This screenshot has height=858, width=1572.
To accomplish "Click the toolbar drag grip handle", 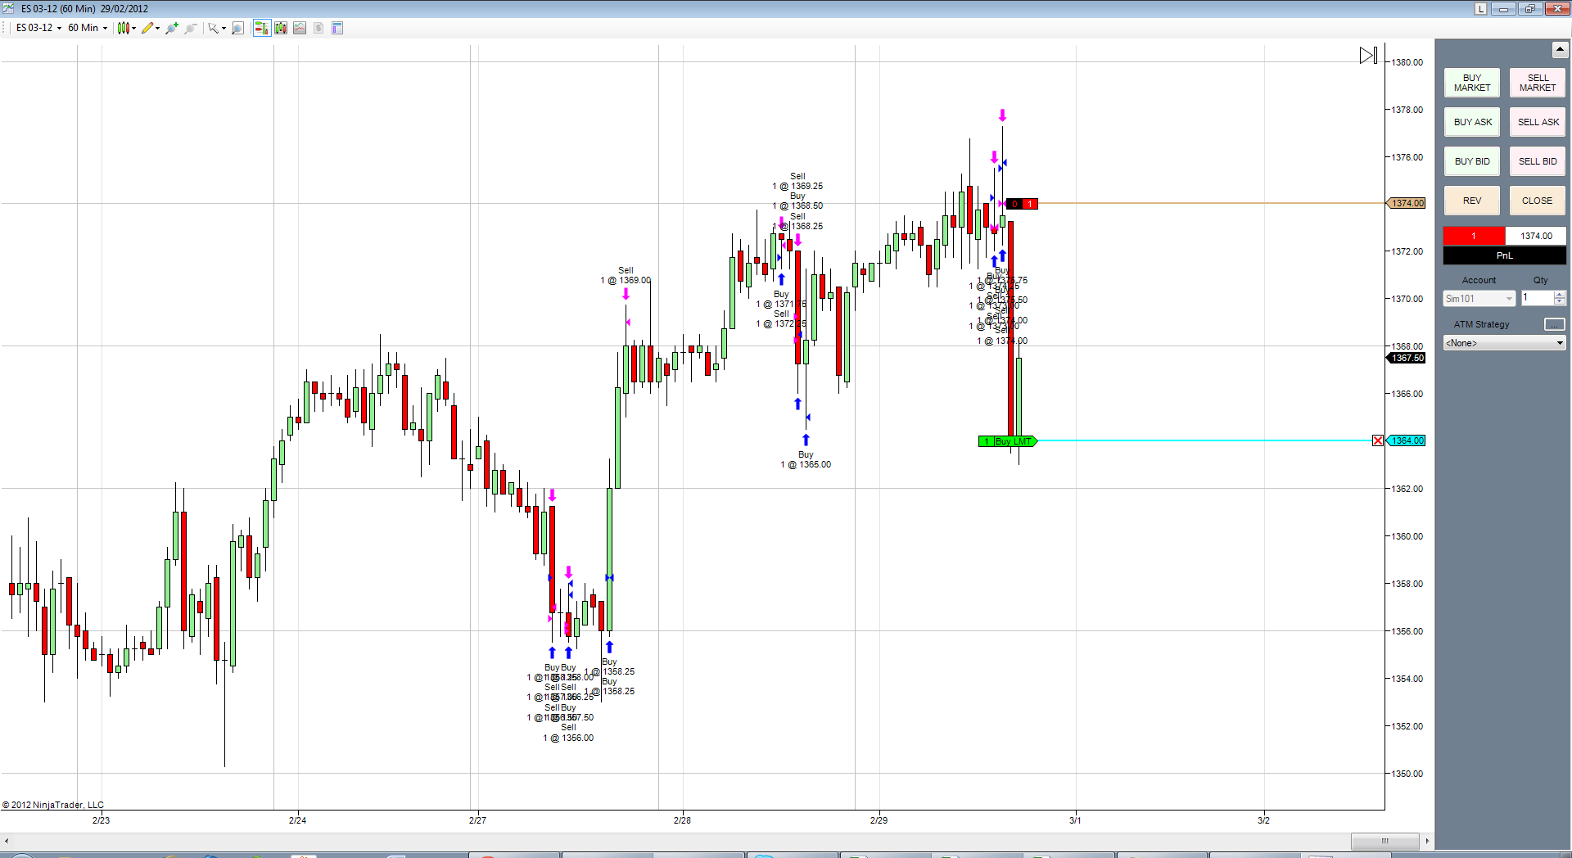I will 5,28.
